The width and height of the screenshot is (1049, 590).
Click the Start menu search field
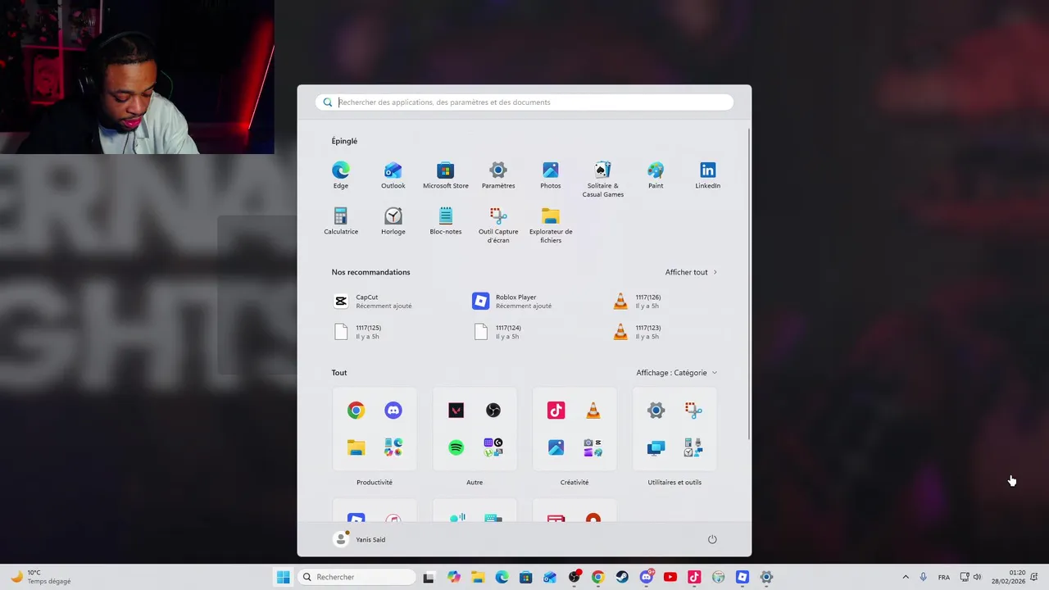[524, 102]
